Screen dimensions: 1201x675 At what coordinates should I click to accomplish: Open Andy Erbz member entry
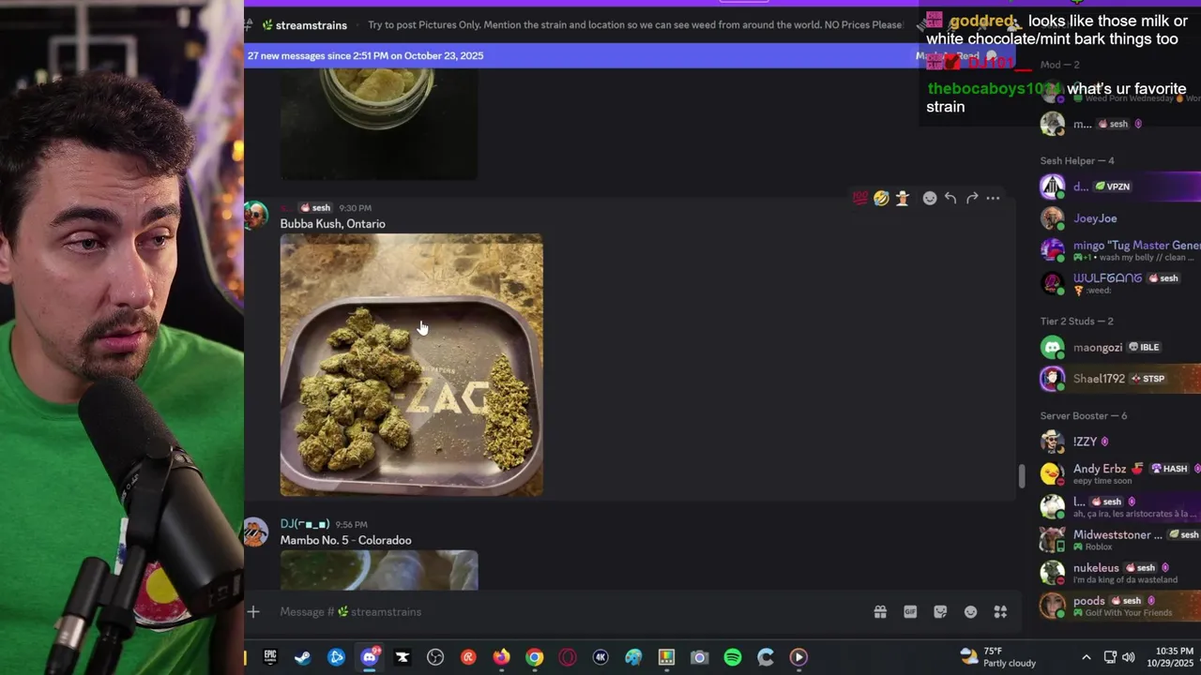tap(1118, 473)
